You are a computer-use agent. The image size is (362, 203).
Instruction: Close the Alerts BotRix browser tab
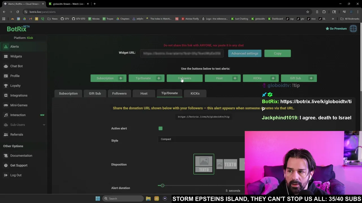[x=43, y=4]
